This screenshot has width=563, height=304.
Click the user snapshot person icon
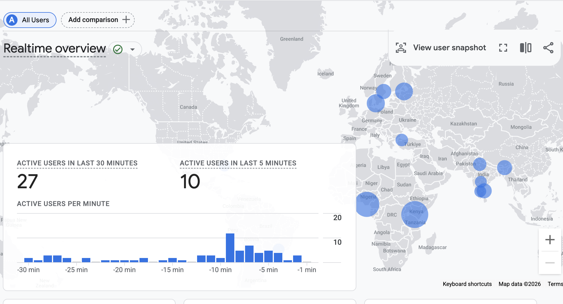(x=401, y=48)
